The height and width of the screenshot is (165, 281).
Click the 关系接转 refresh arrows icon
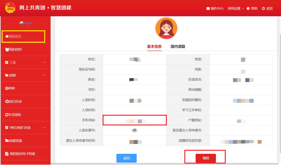tap(7, 115)
